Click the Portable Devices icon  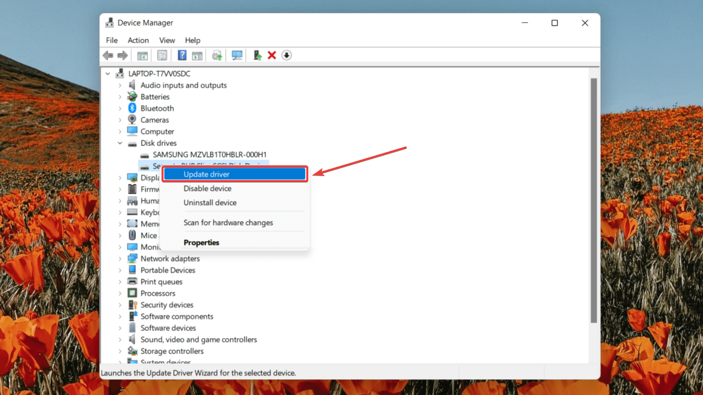tap(132, 270)
